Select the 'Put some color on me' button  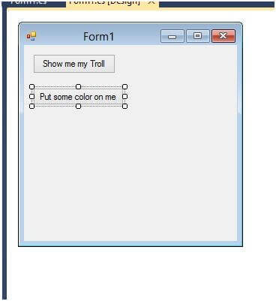[78, 97]
